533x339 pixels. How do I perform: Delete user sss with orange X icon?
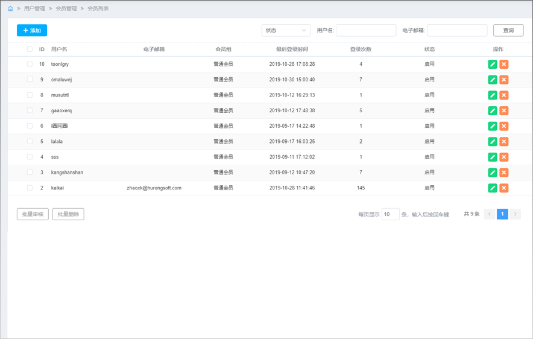pyautogui.click(x=504, y=157)
